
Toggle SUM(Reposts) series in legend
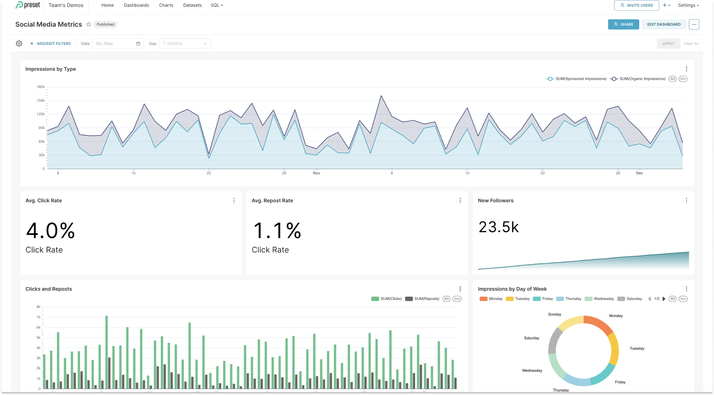422,299
